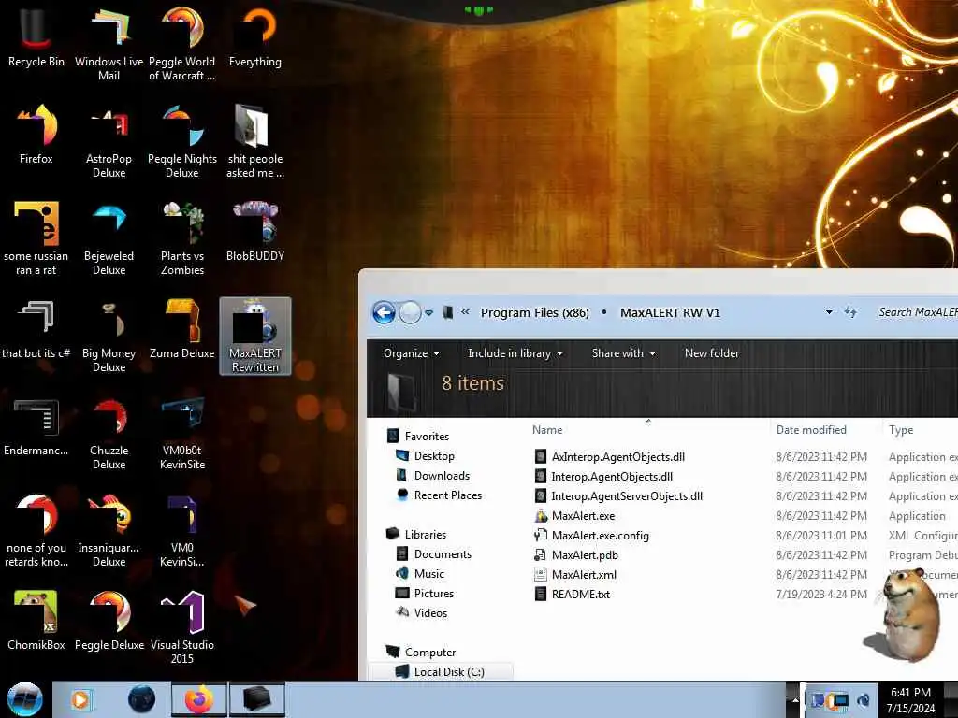The height and width of the screenshot is (718, 958).
Task: Click the Firefox desktop icon
Action: (36, 135)
